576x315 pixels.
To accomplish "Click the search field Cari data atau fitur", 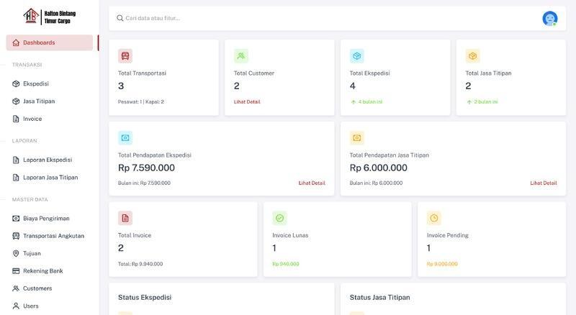I will click(x=324, y=18).
